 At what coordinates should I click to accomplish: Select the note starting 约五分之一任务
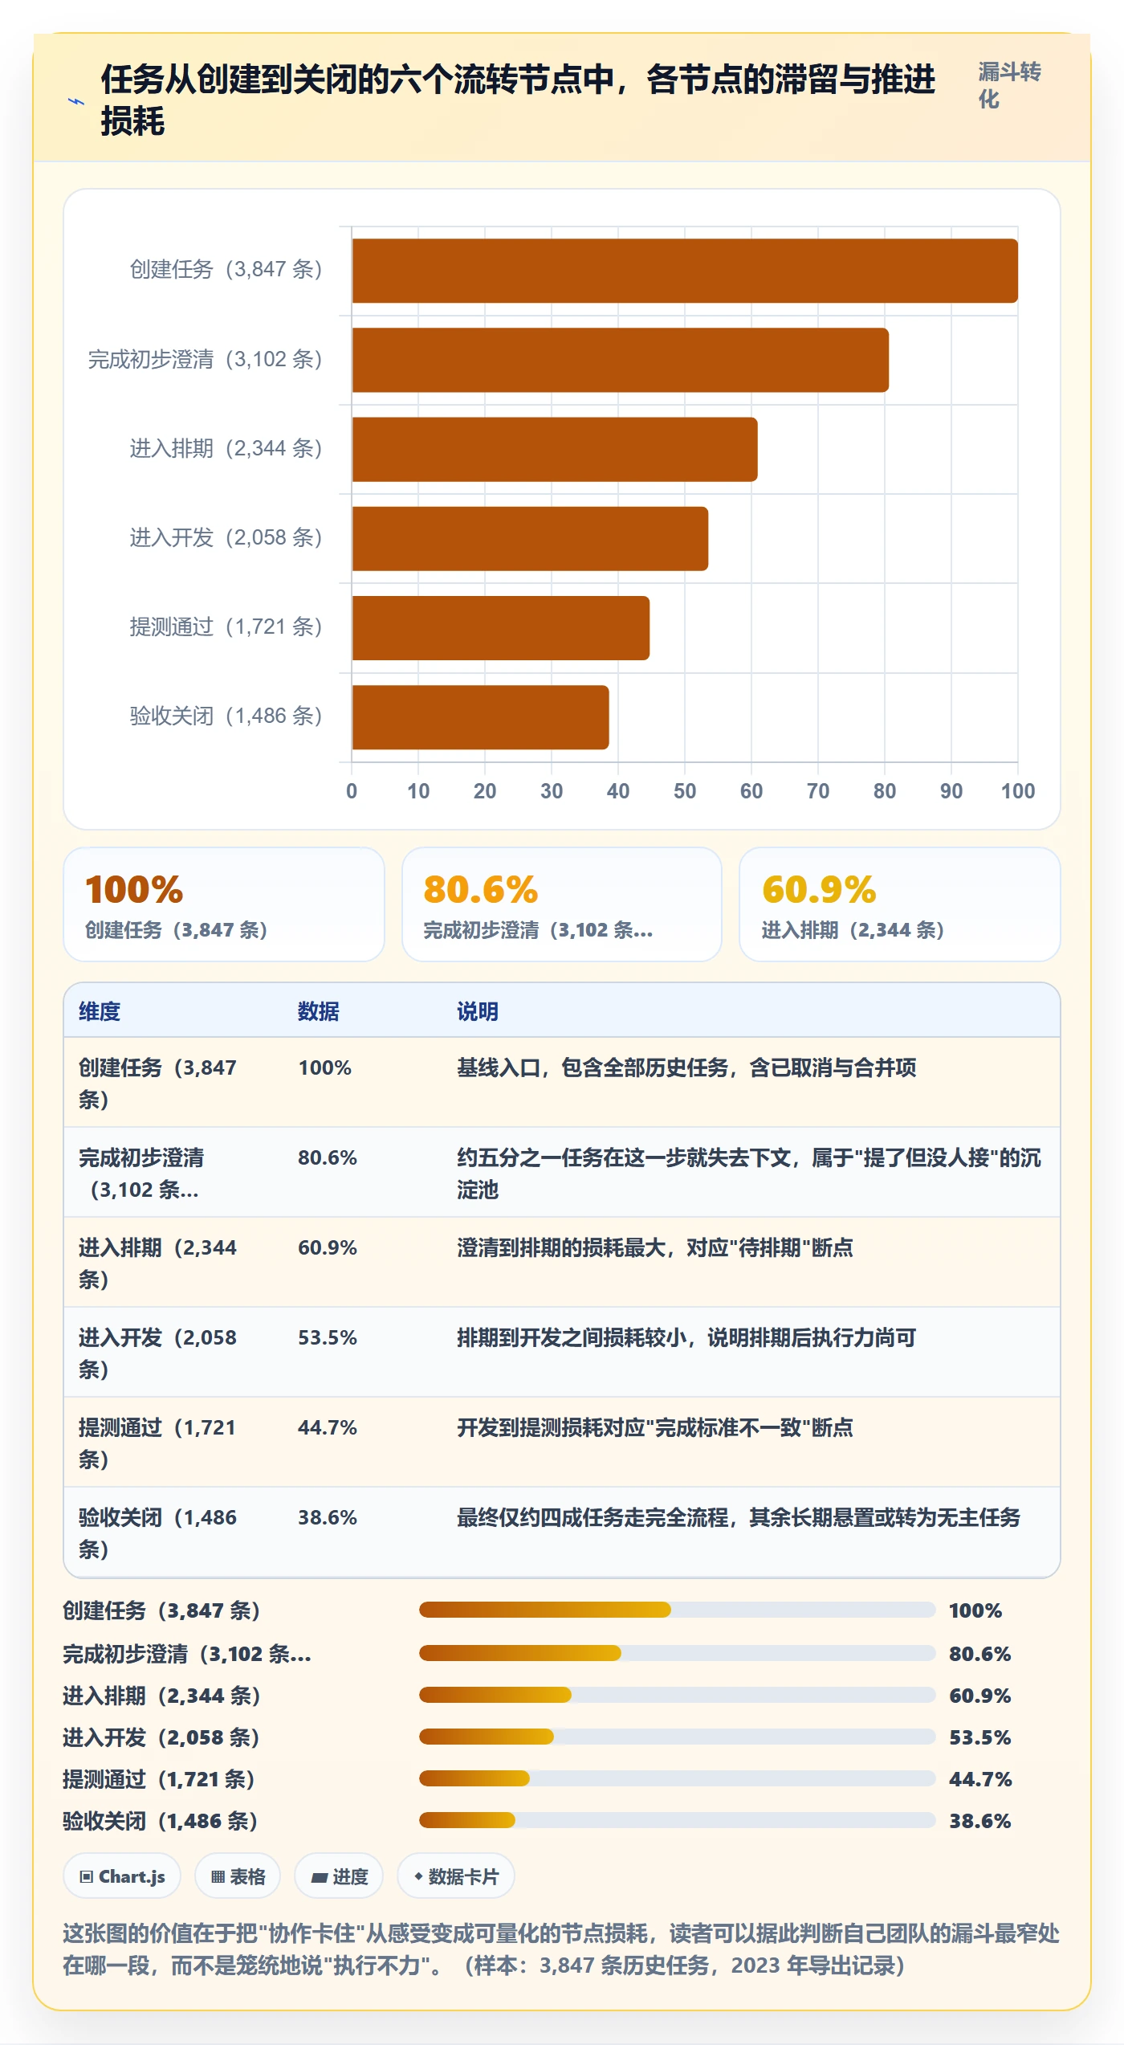tap(749, 1174)
